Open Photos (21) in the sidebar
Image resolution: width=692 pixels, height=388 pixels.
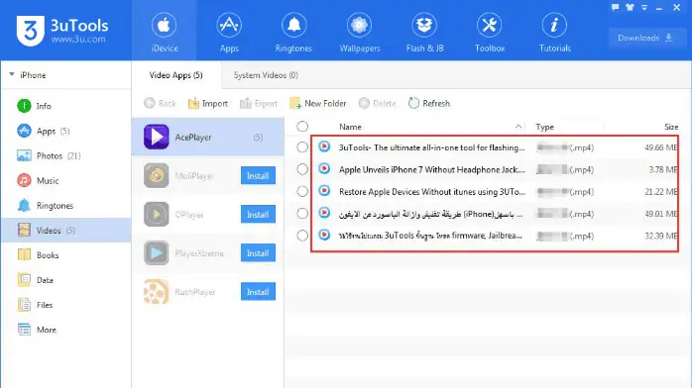[x=66, y=155]
